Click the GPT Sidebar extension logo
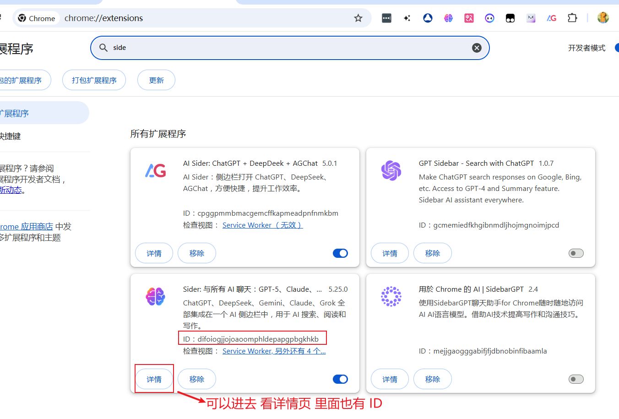The image size is (619, 419). click(391, 171)
